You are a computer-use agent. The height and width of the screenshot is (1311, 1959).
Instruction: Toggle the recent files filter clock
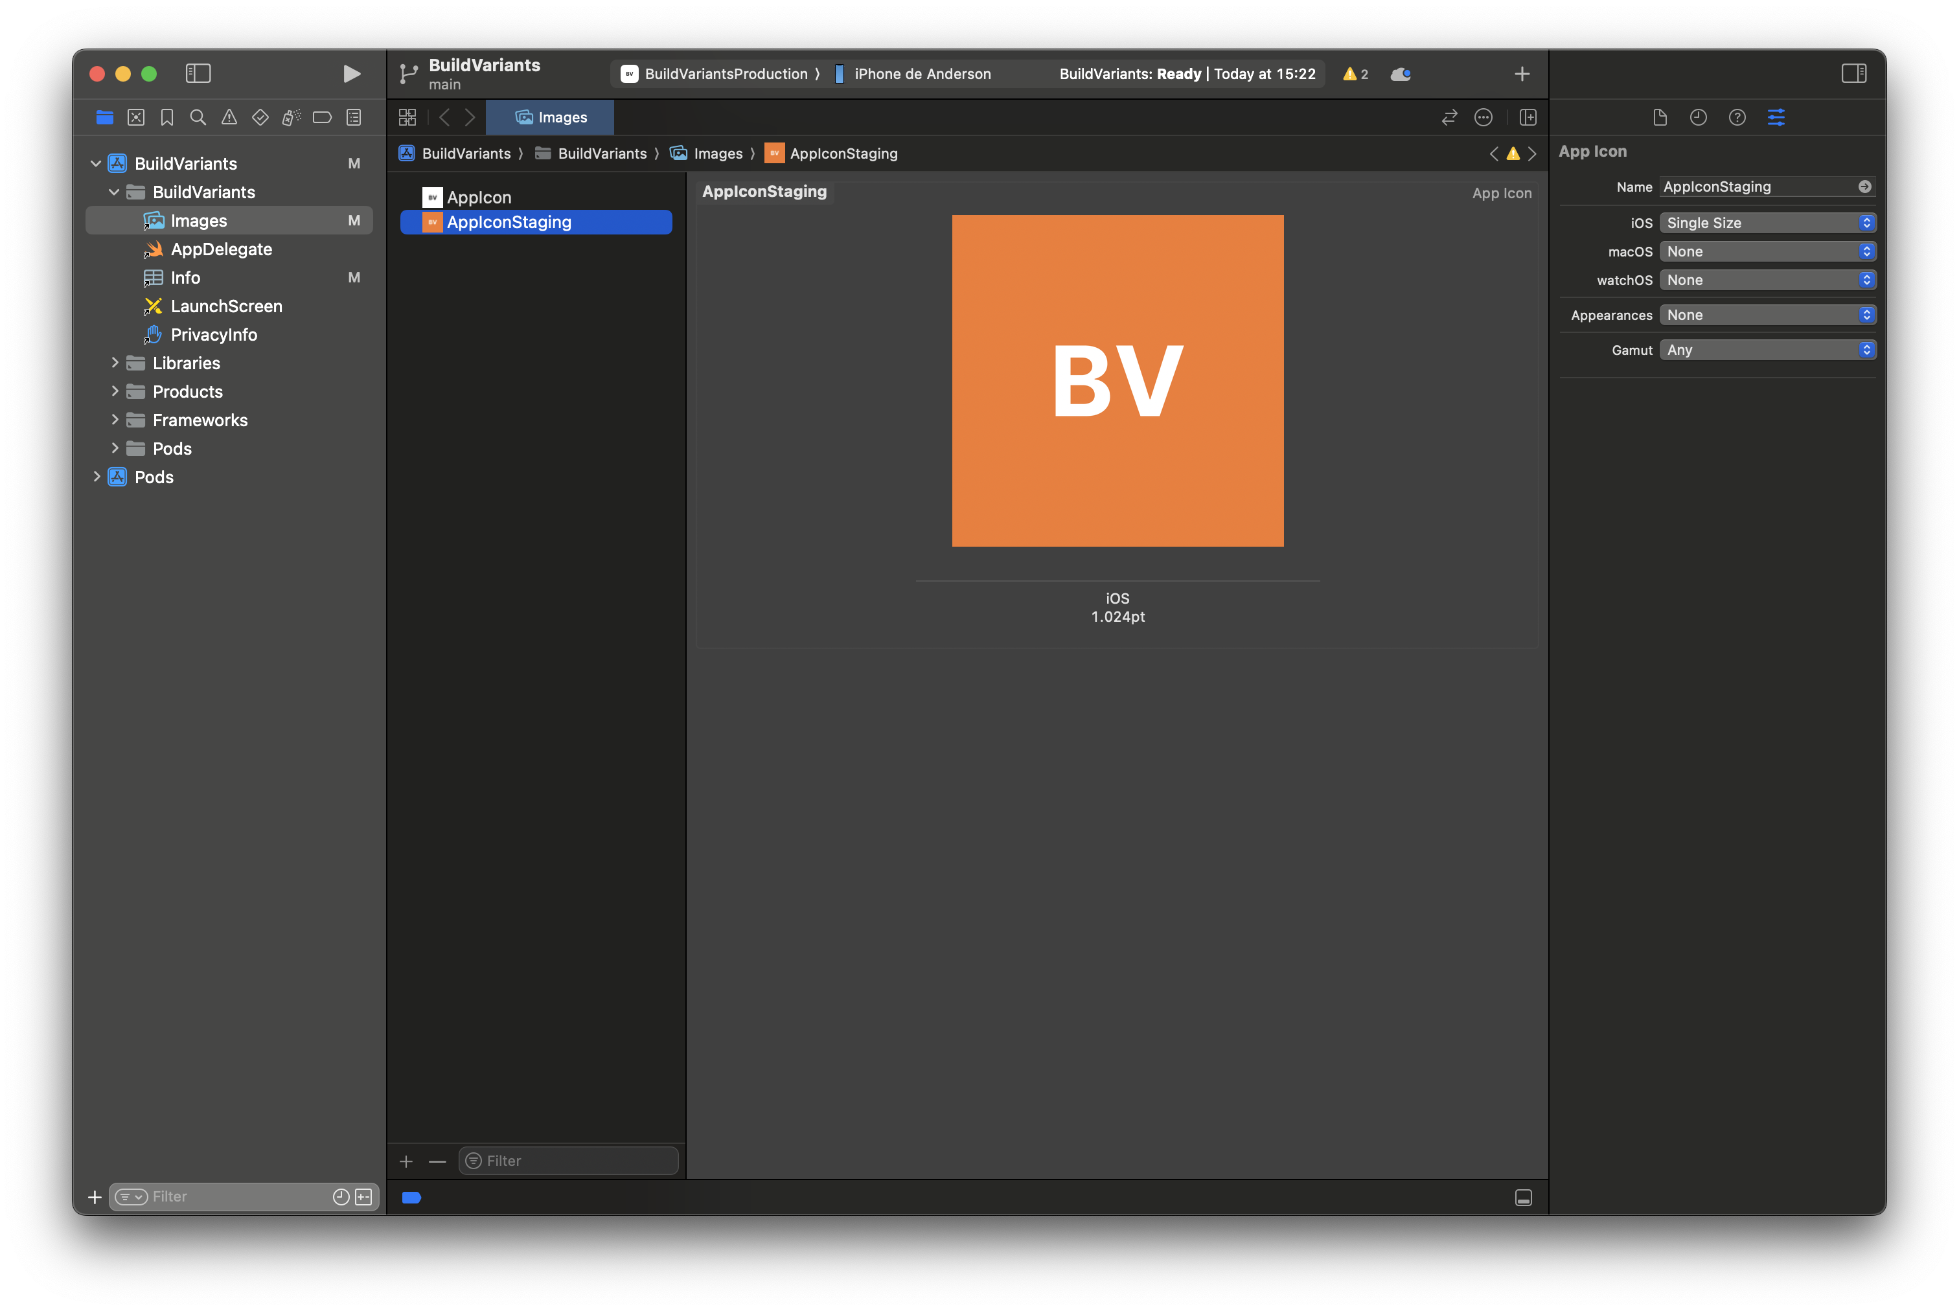[341, 1196]
